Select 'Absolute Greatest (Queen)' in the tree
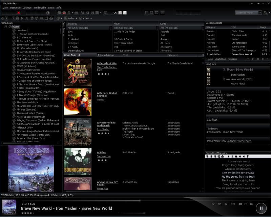The height and width of the screenshot is (217, 271). pos(30,113)
